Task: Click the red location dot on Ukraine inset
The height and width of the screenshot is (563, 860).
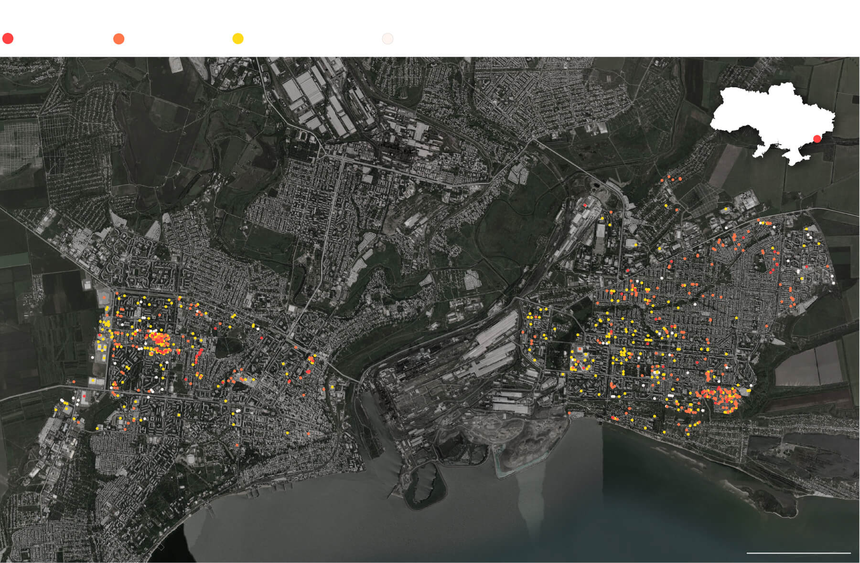Action: 817,139
